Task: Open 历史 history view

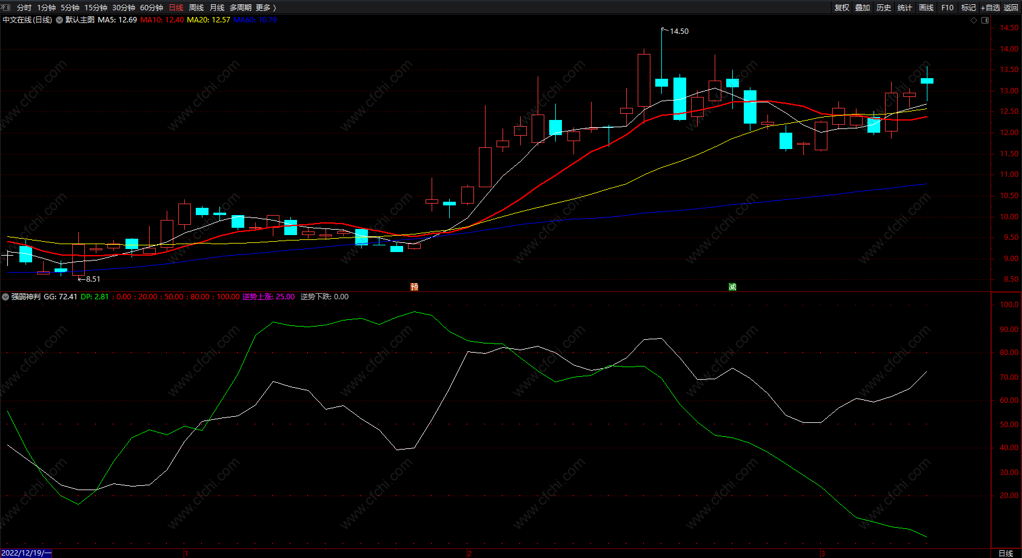Action: [884, 8]
